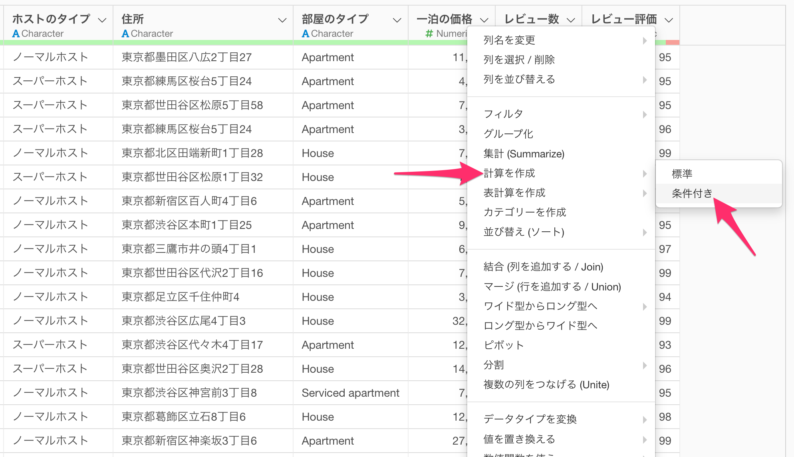The image size is (794, 457).
Task: Click Character type icon under 住所
Action: click(x=125, y=34)
